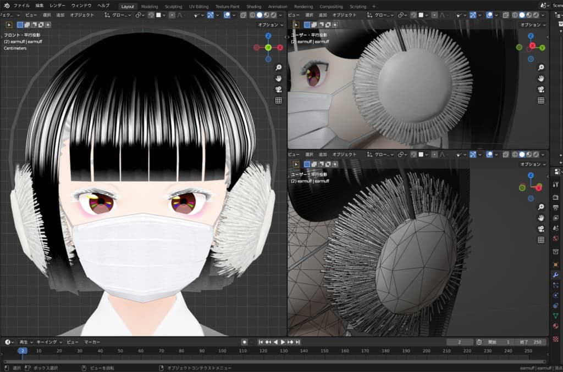Click the マーカー menu in timeline
563x372 pixels.
(x=92, y=342)
